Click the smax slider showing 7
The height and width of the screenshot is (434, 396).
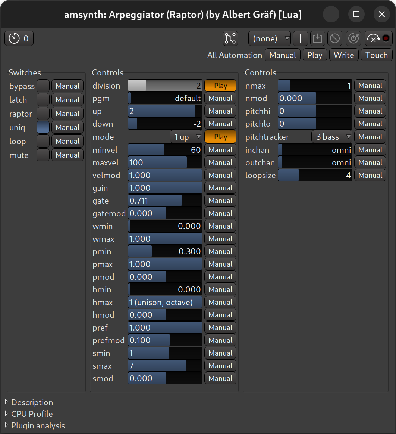click(165, 366)
